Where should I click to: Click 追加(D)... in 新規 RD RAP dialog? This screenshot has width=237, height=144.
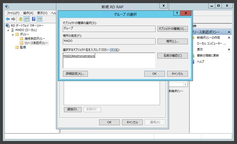[x=73, y=109]
